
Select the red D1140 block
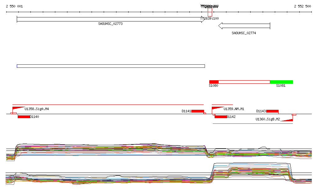(x=24, y=117)
